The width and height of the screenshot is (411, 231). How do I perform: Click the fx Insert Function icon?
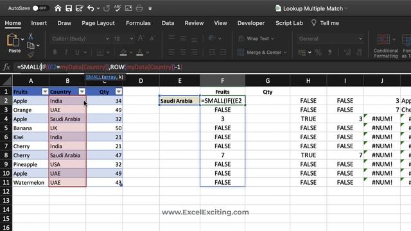[x=6, y=67]
